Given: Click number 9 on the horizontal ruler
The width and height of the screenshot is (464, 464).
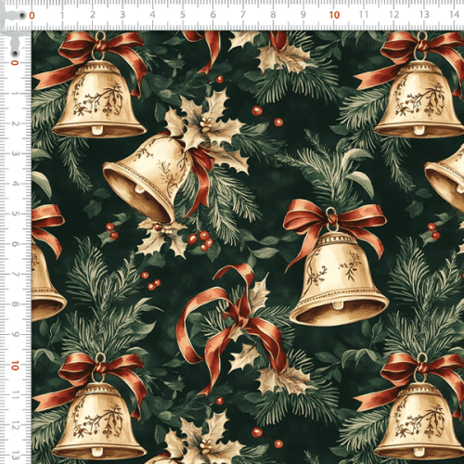Looking at the screenshot, I should point(303,15).
